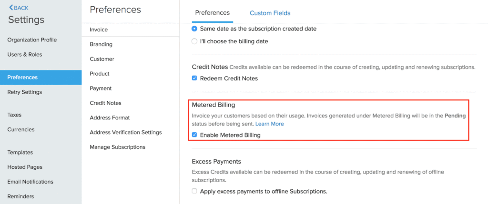Go to Email Notifications settings
The width and height of the screenshot is (488, 204).
coord(30,182)
